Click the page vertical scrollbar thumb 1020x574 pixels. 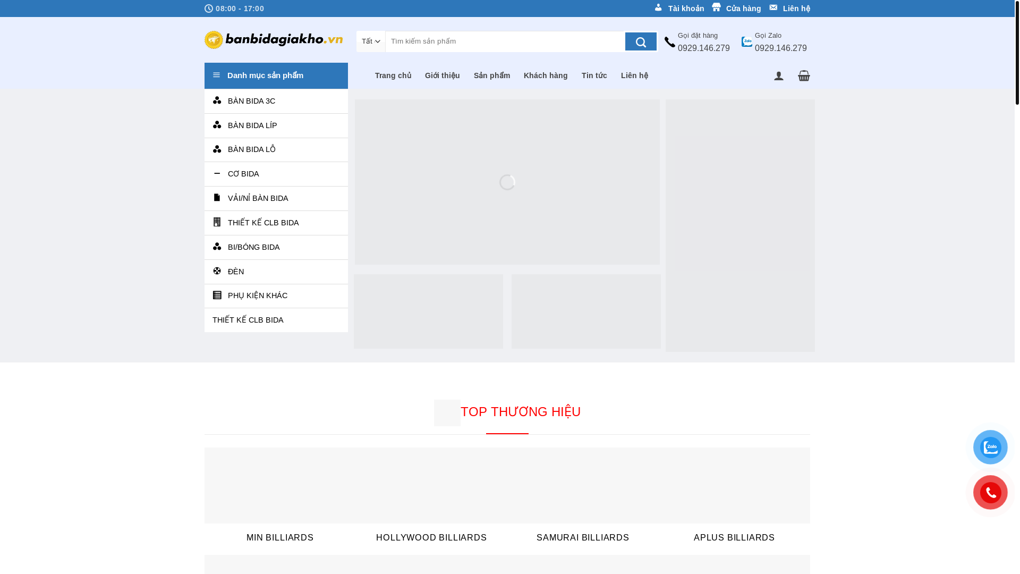click(1017, 52)
